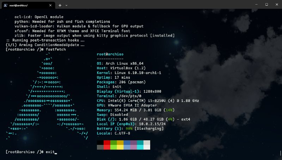Click the 'xfconf: Needed for XFWM theme' line

[72, 31]
